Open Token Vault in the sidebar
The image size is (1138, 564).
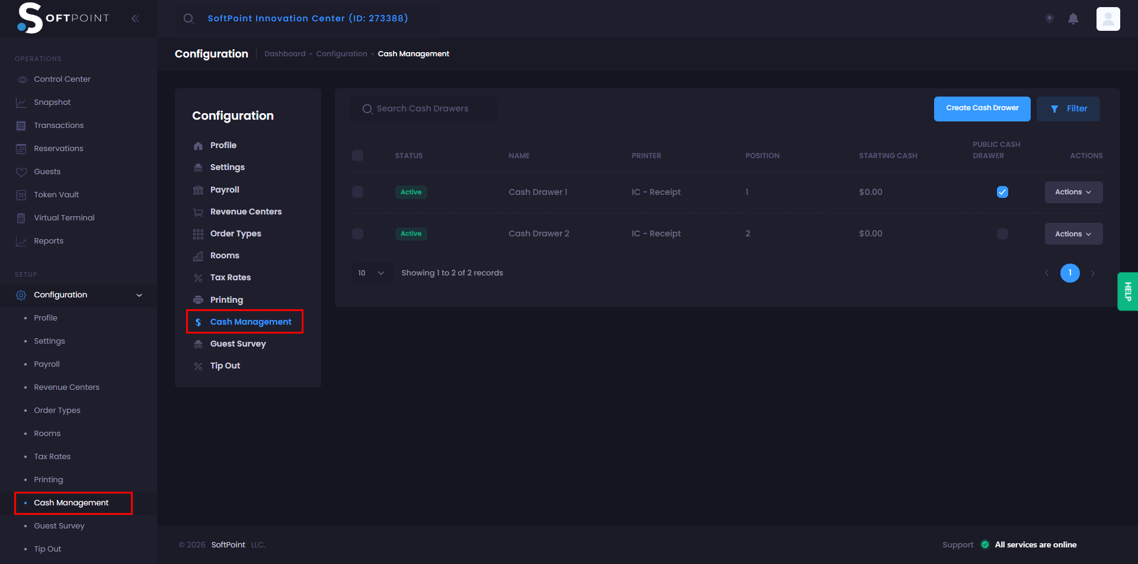[x=56, y=195]
